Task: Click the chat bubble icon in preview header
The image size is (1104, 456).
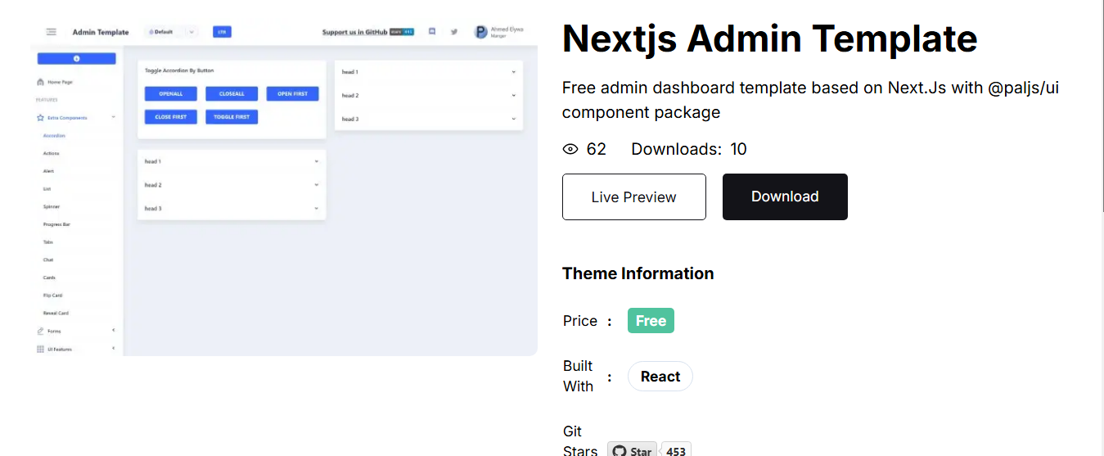Action: tap(432, 32)
